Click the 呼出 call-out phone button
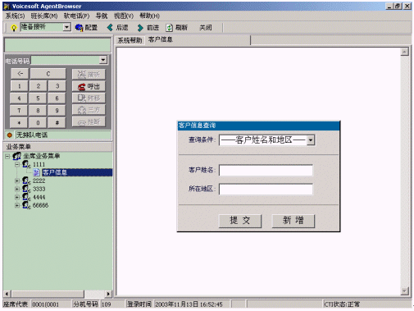The height and width of the screenshot is (311, 414). pos(89,86)
